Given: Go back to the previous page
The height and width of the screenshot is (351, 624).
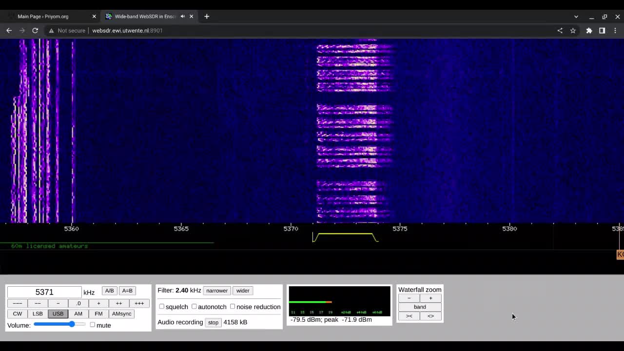Looking at the screenshot, I should (x=9, y=30).
